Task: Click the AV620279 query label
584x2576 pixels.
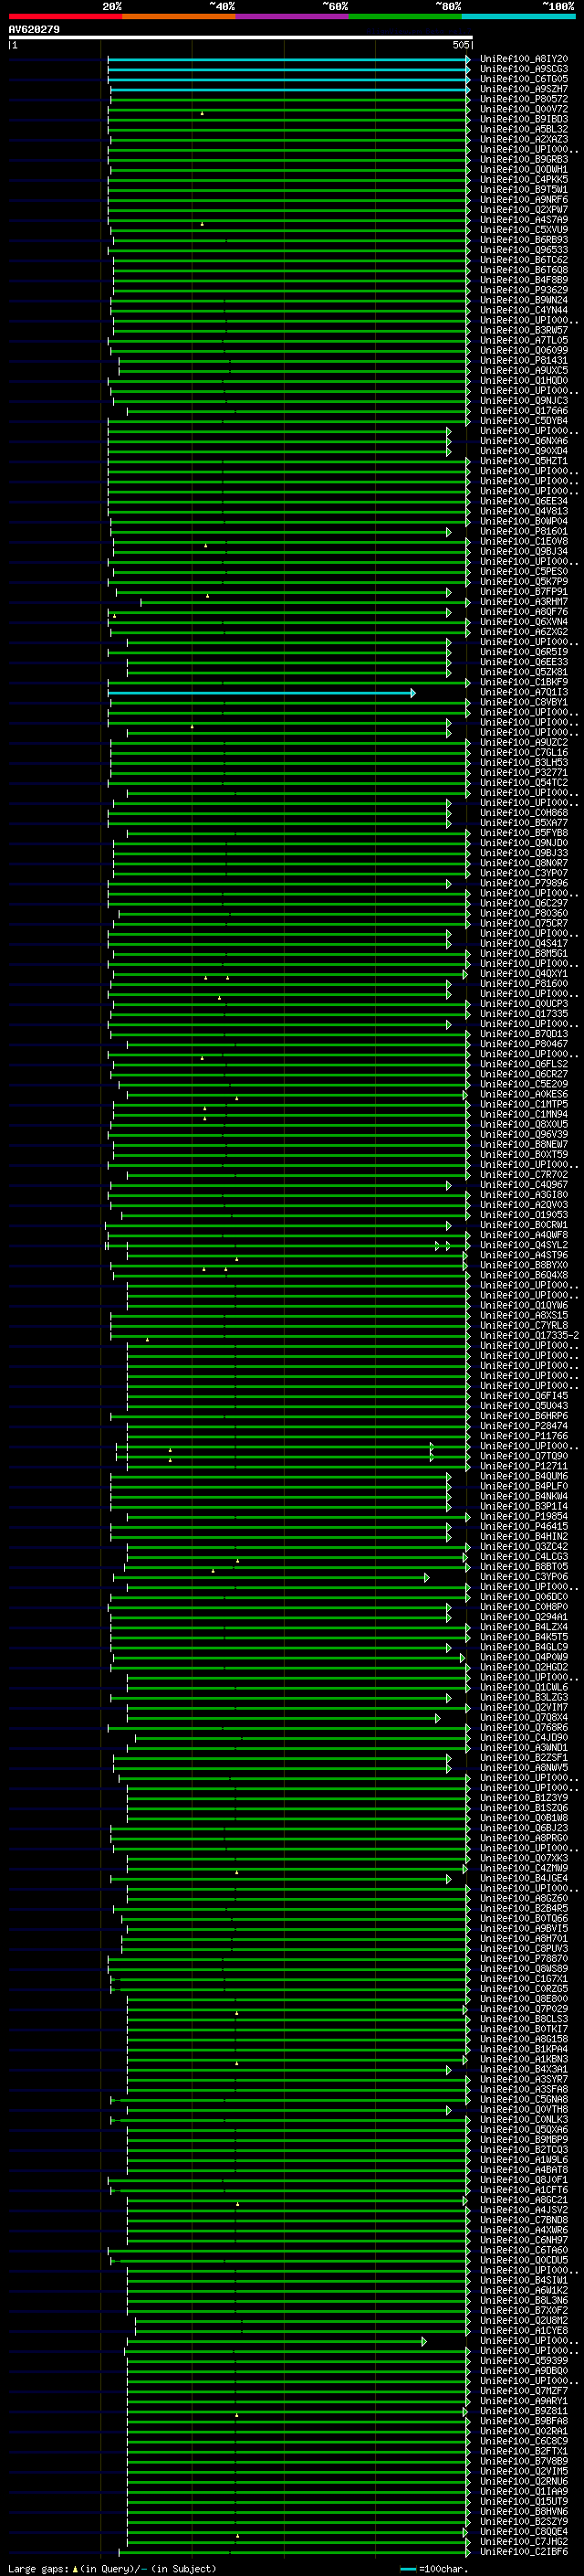Action: coord(34,30)
